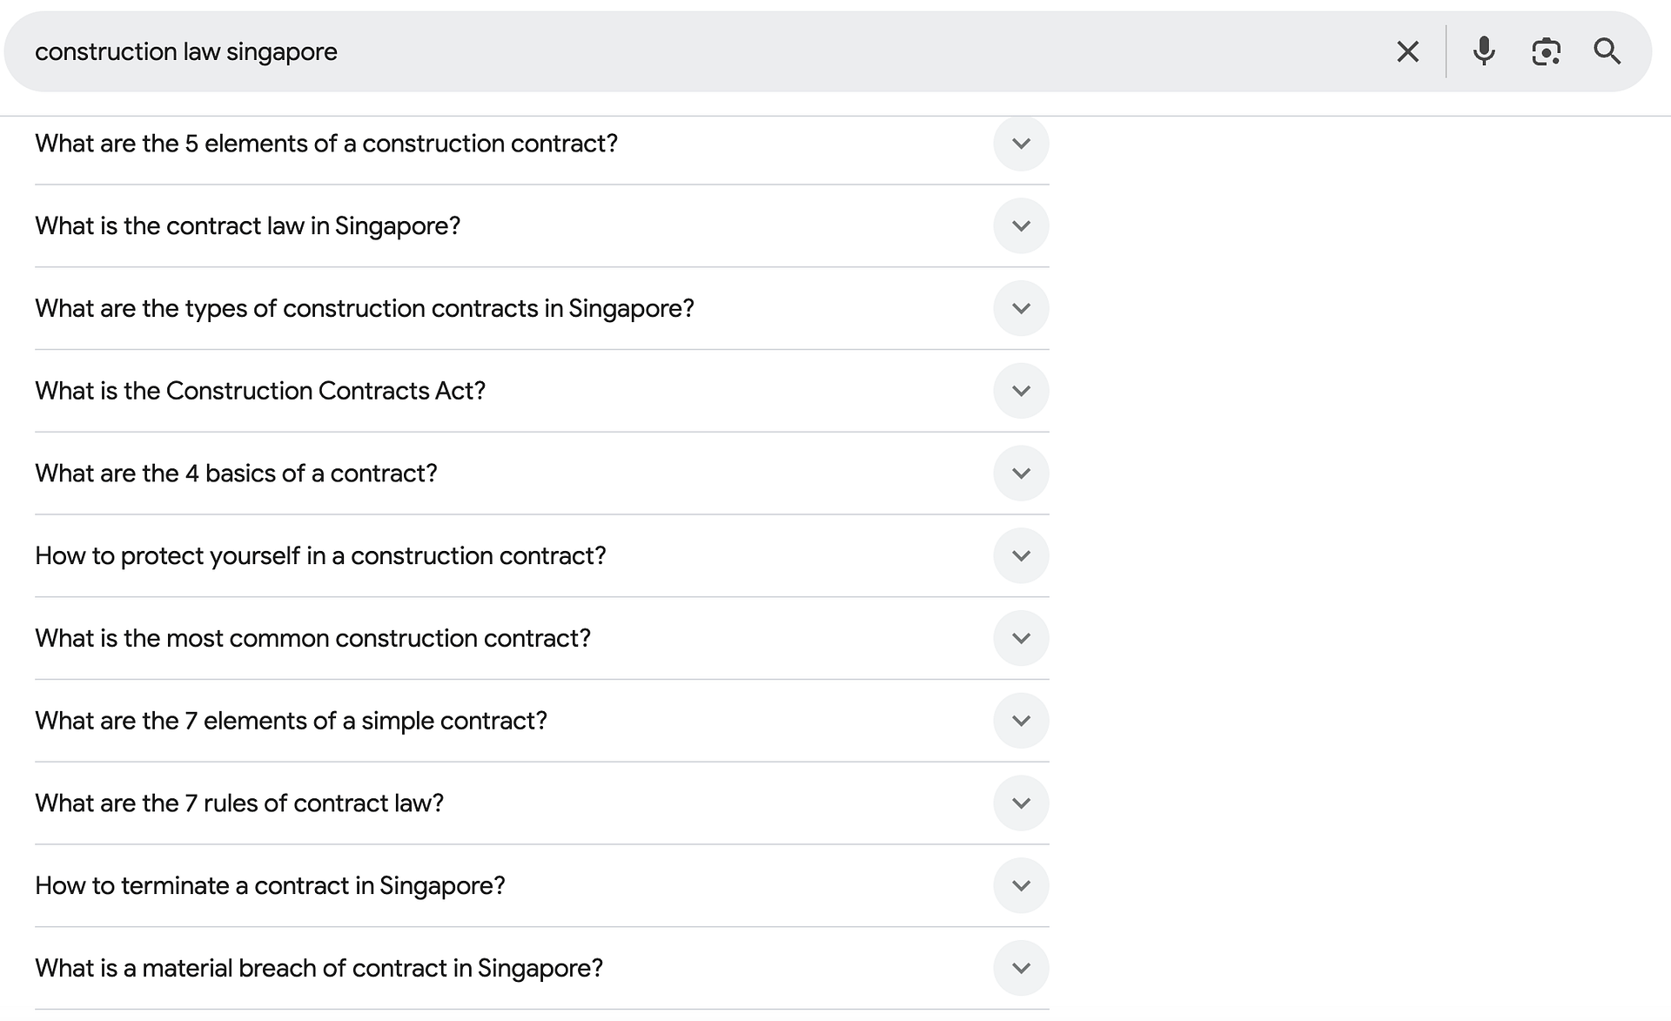Start voice search with microphone
The height and width of the screenshot is (1021, 1671).
click(x=1484, y=52)
